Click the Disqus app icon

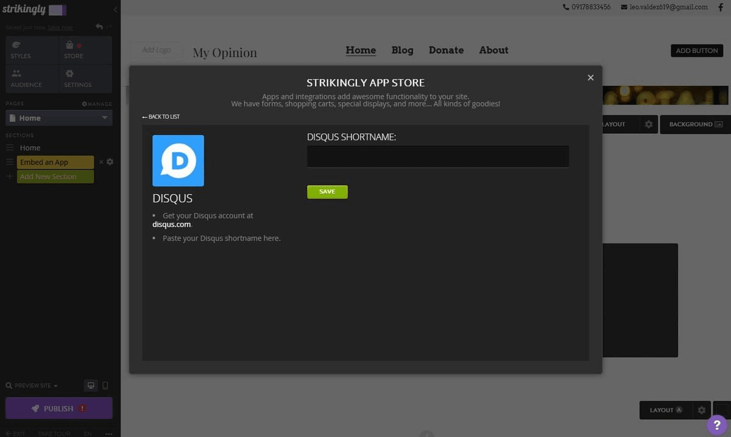point(178,160)
